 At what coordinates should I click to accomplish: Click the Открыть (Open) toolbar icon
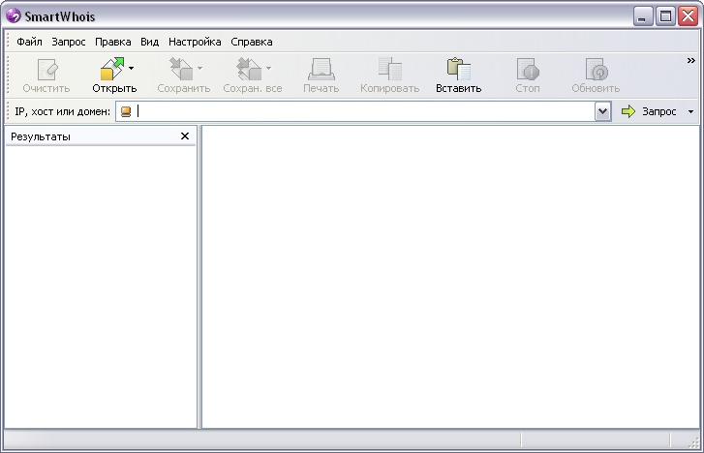[111, 69]
